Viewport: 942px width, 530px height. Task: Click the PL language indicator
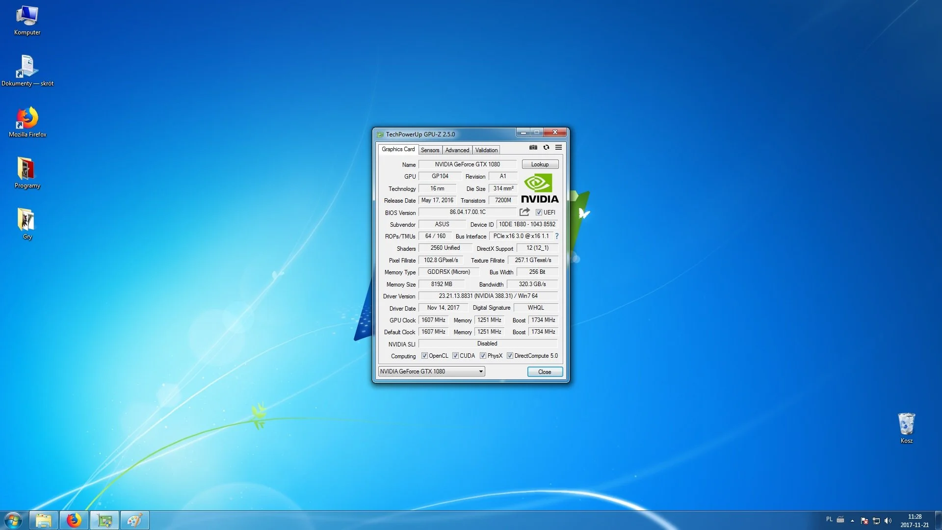(x=829, y=519)
